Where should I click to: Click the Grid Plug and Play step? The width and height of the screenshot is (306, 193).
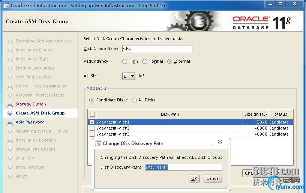(34, 77)
